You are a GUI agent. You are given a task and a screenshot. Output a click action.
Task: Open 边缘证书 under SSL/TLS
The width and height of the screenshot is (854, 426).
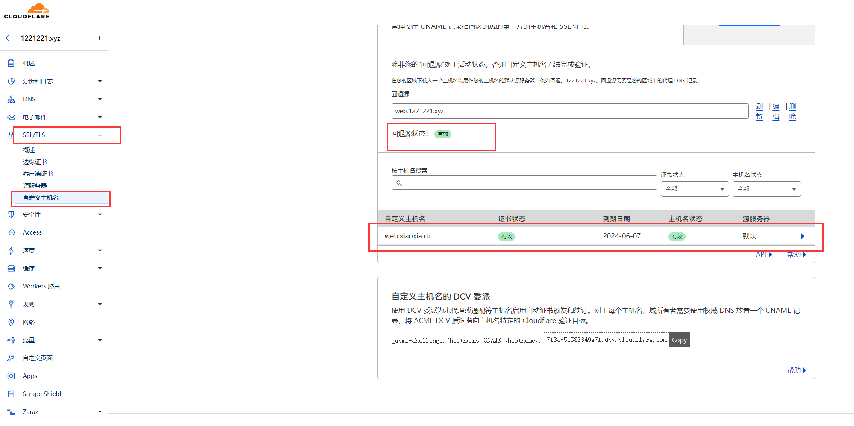click(35, 162)
